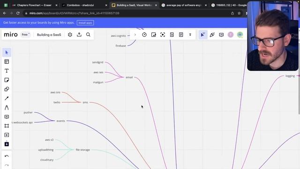Open the Shapes tool
Image resolution: width=300 pixels, height=169 pixels.
pos(7,89)
